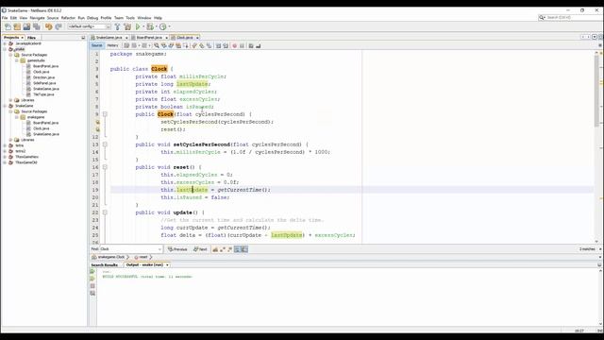Image resolution: width=604 pixels, height=340 pixels.
Task: Switch to the BoardPanel.java editor tab
Action: tap(149, 38)
